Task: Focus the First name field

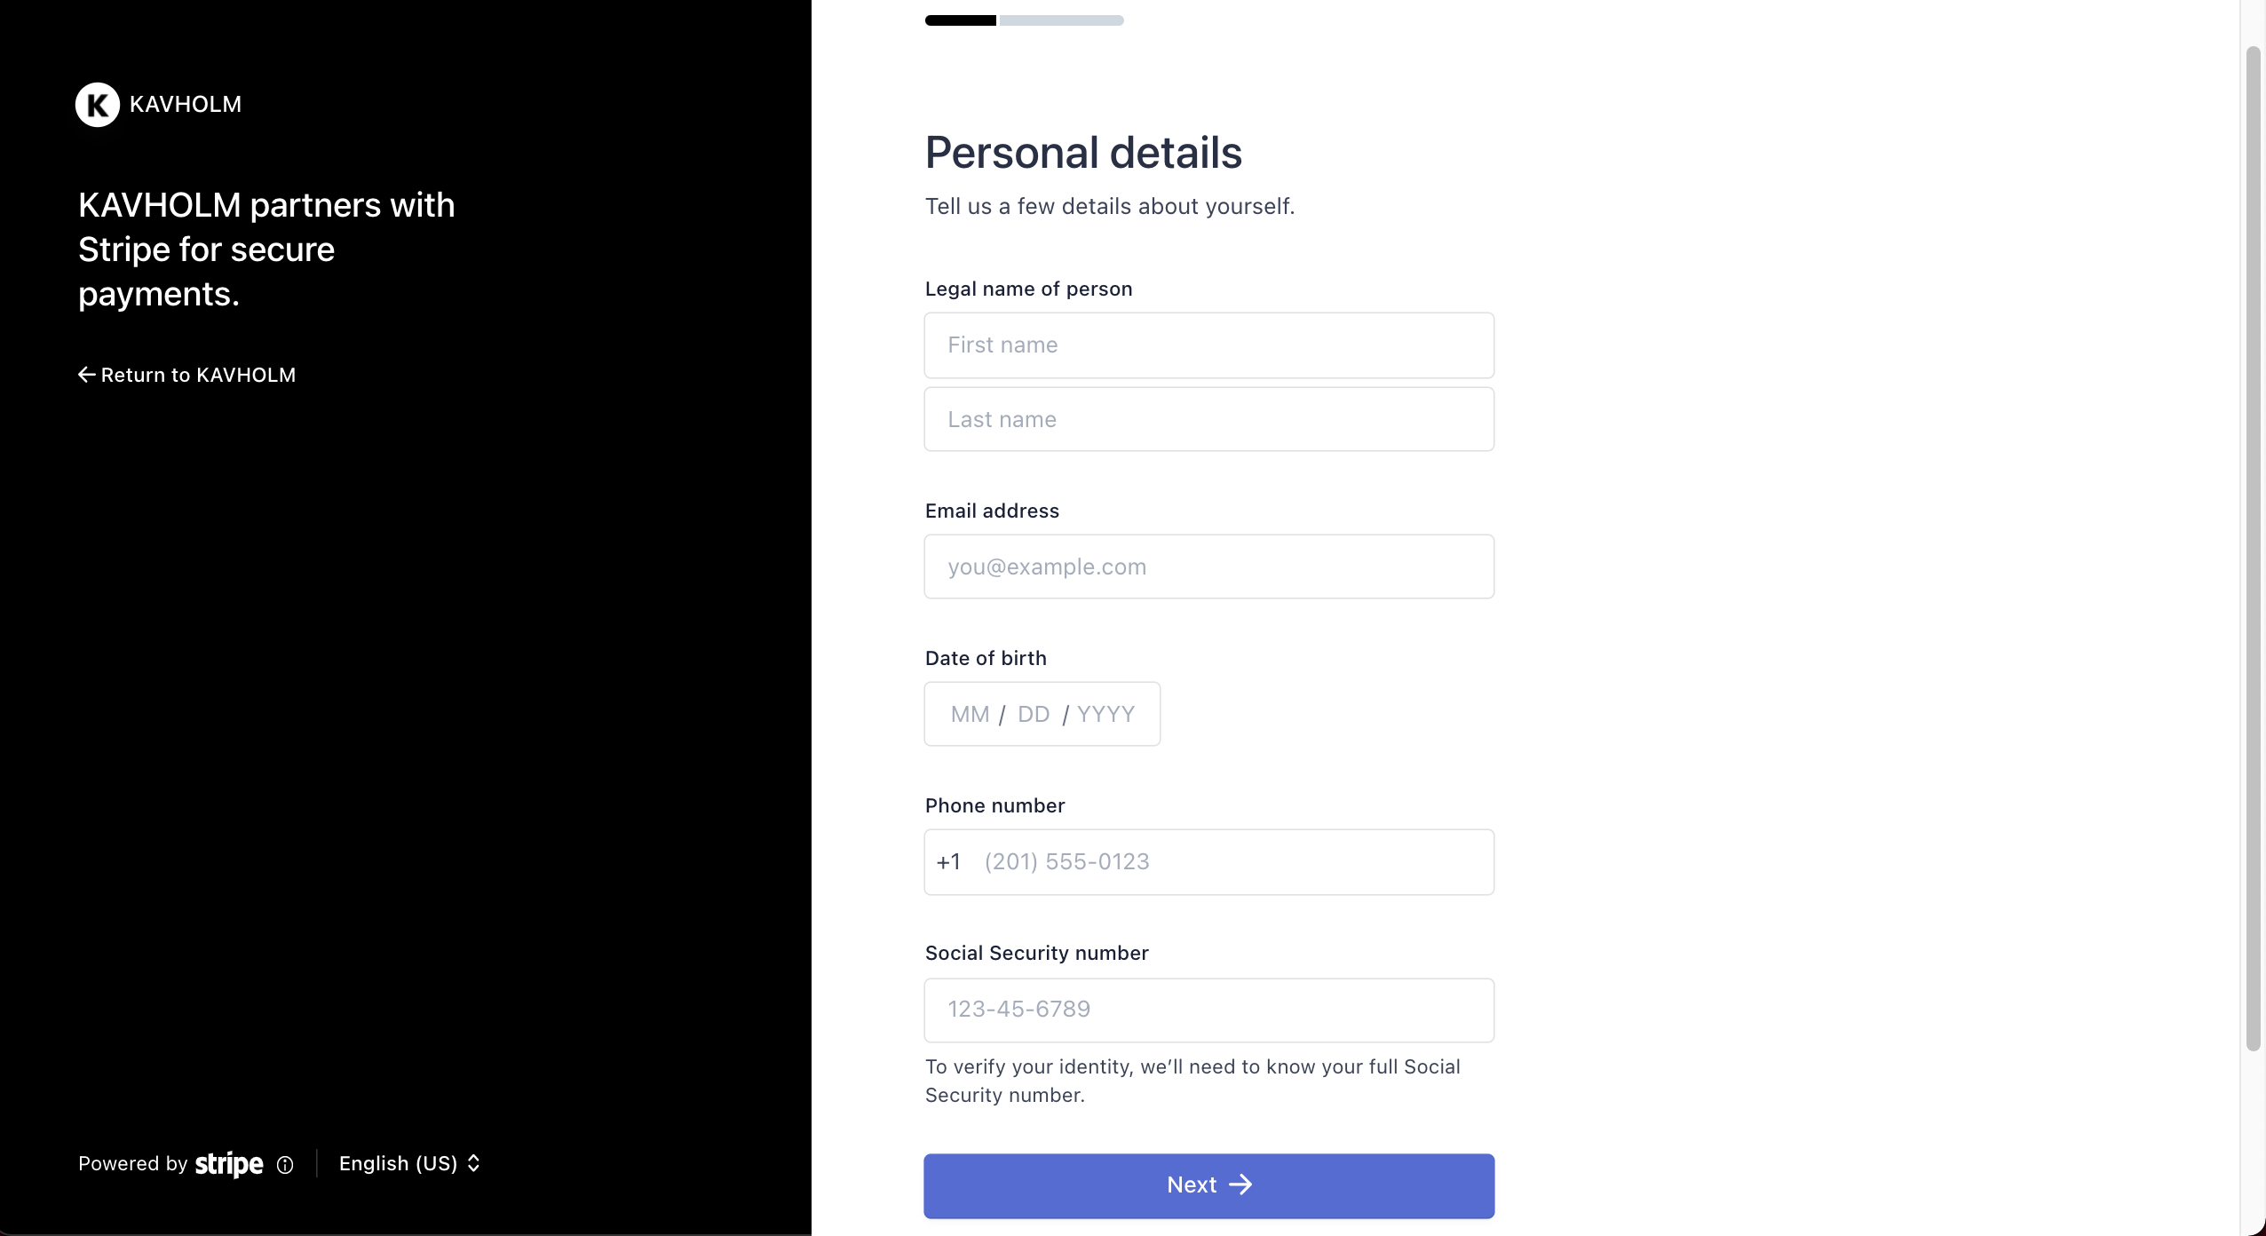Action: click(1209, 345)
